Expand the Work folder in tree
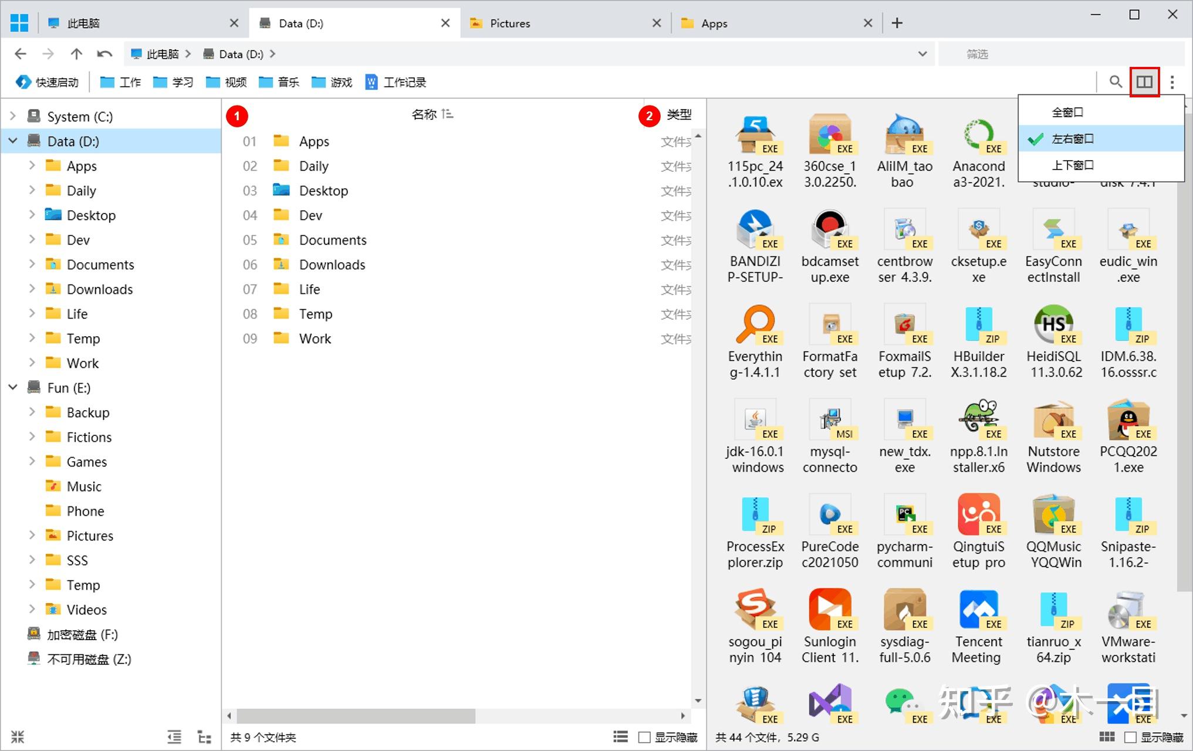Screen dimensions: 1193x751 click(x=32, y=363)
